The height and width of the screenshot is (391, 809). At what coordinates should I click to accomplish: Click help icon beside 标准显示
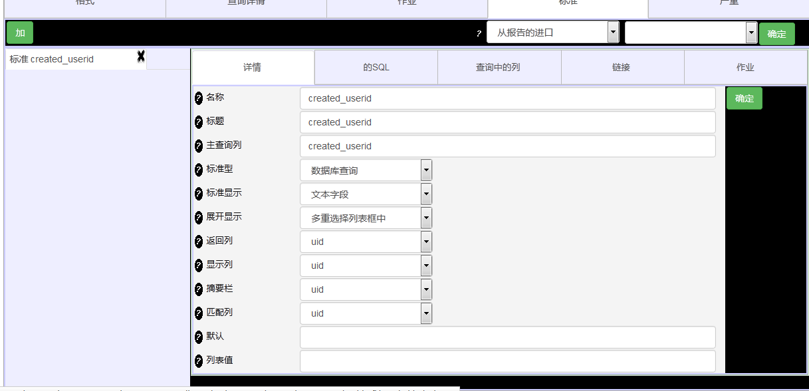[x=198, y=194]
